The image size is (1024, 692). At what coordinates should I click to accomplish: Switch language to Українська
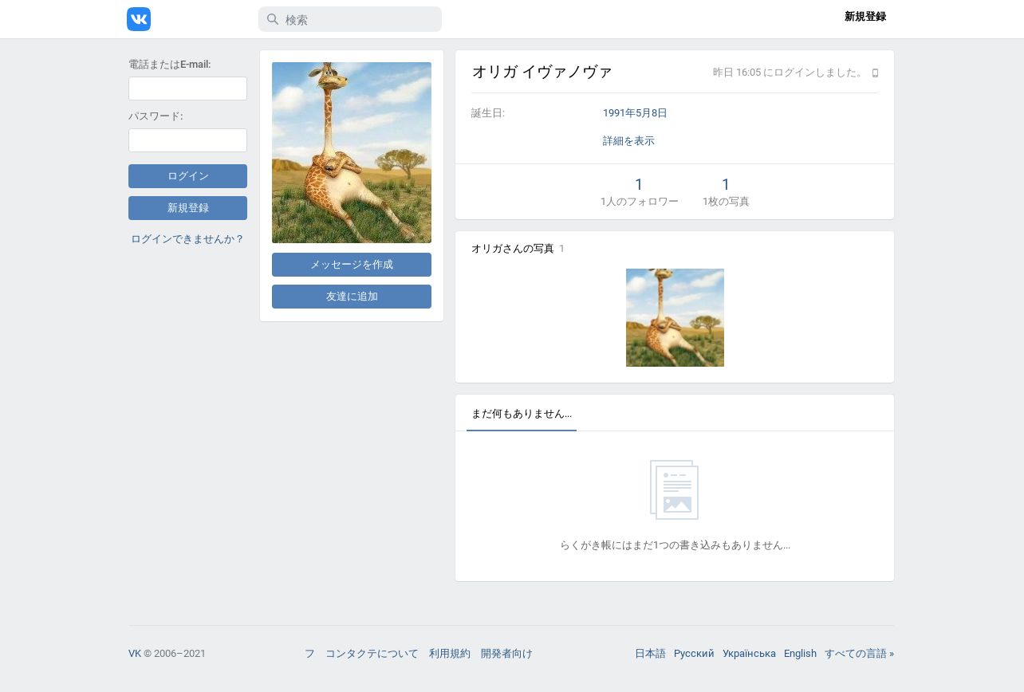click(749, 654)
